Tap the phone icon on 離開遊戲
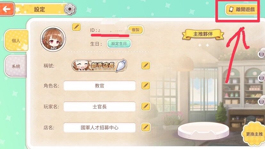The height and width of the screenshot is (149, 265). [231, 9]
